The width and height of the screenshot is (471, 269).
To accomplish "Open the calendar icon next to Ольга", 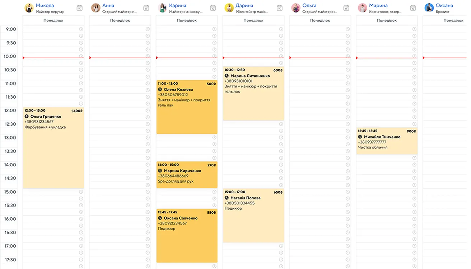I will coord(346,8).
